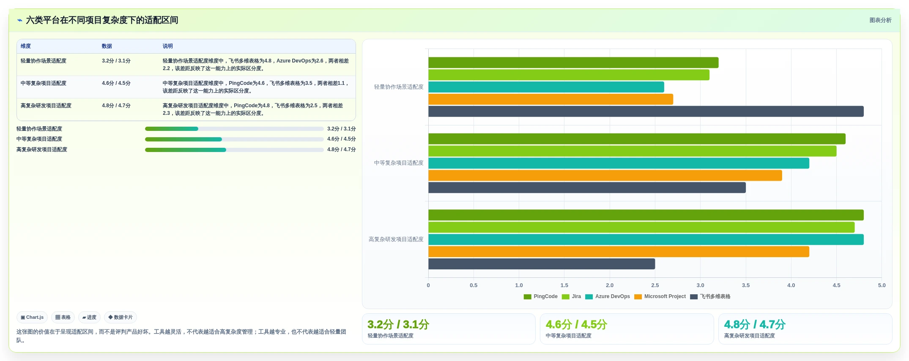Screen dimensions: 909x361
Task: Click the Jira bar in 轻量协作场景适配度 group
Action: (x=569, y=75)
